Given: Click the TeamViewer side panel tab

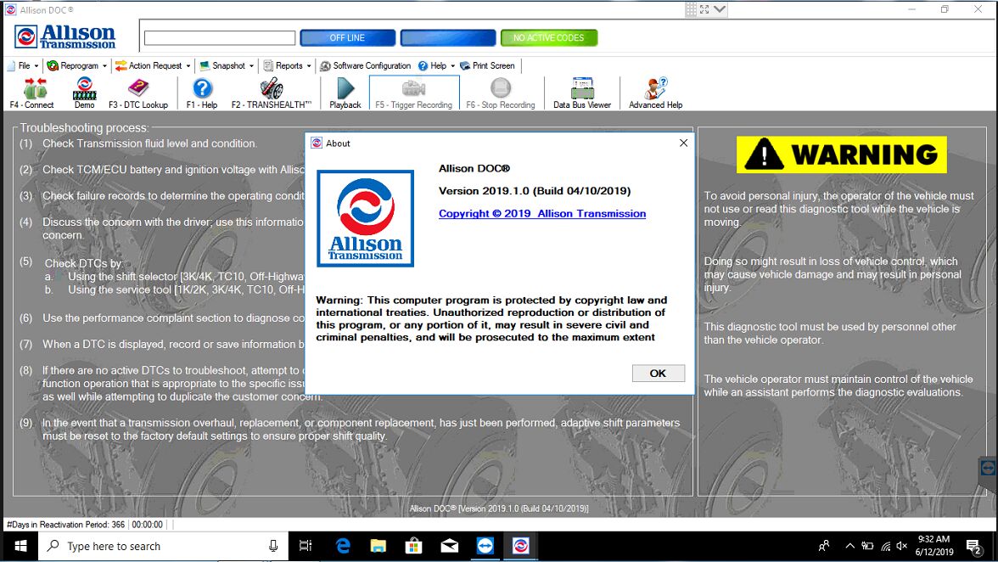Looking at the screenshot, I should point(988,469).
